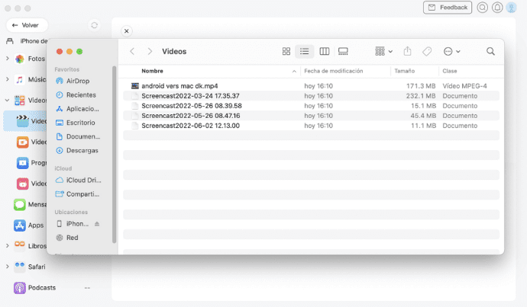Go forward with Finder forward arrow
Image resolution: width=527 pixels, height=307 pixels.
(150, 51)
